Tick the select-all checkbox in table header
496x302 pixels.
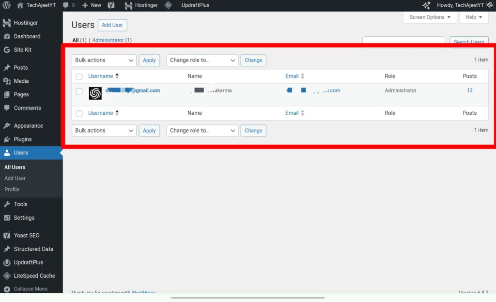(x=79, y=76)
